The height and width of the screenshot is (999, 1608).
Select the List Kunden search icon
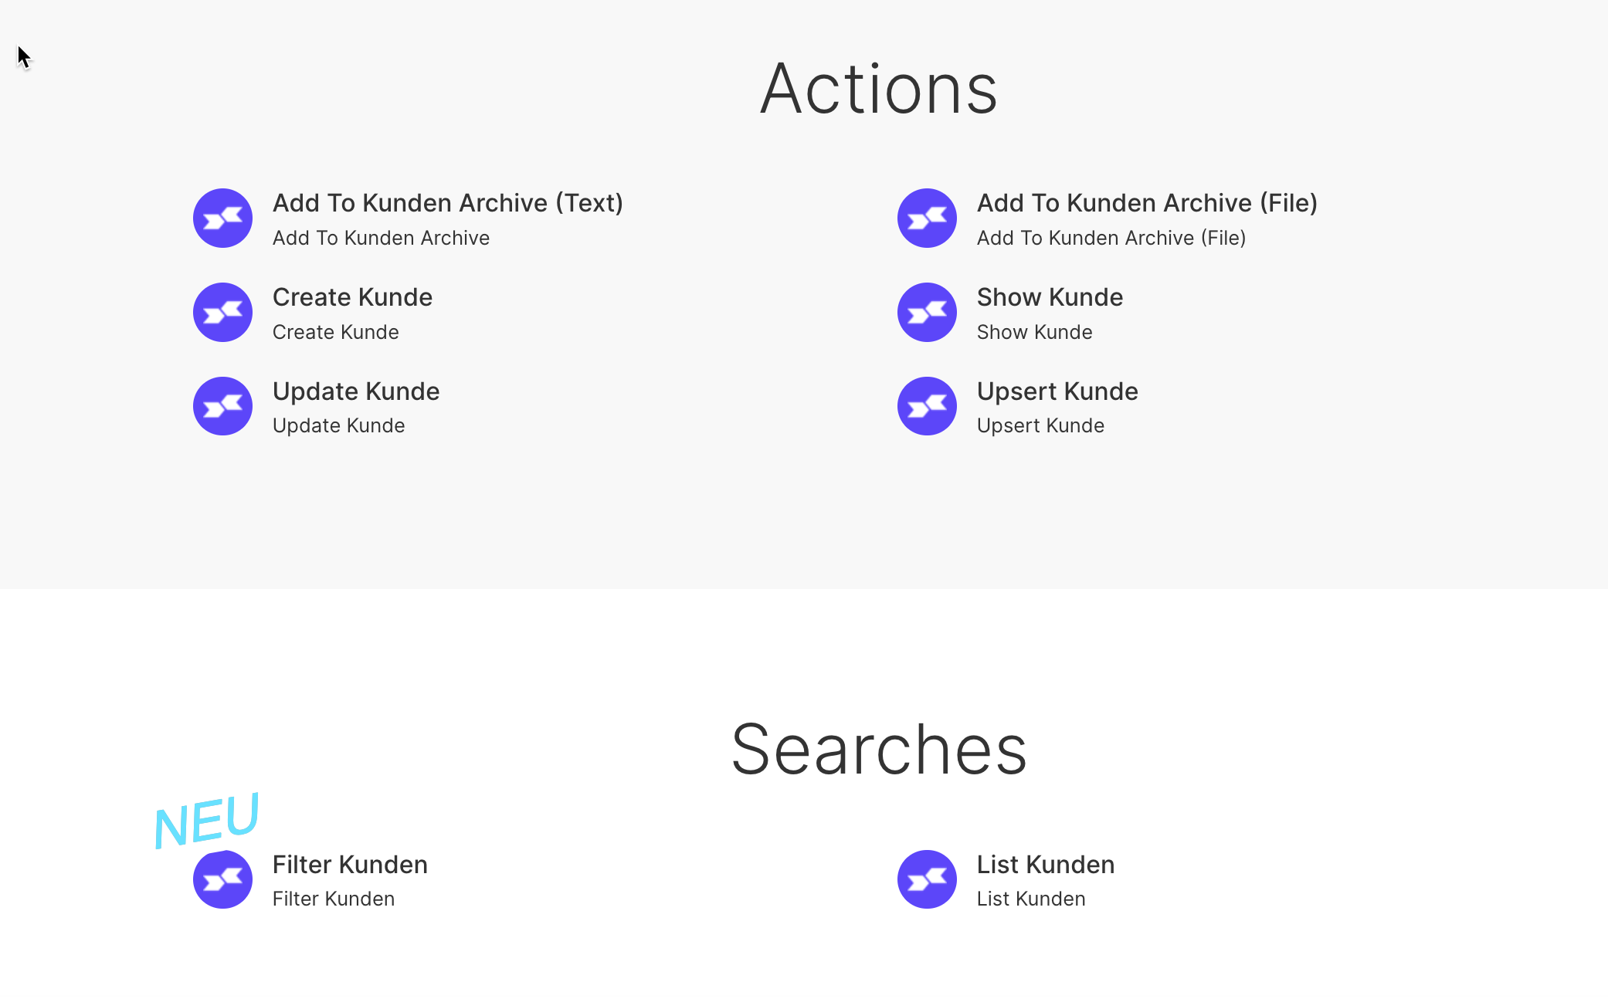(927, 879)
